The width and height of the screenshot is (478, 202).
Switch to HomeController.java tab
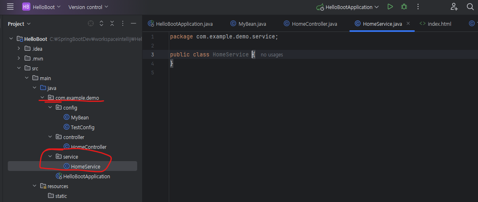pos(310,24)
